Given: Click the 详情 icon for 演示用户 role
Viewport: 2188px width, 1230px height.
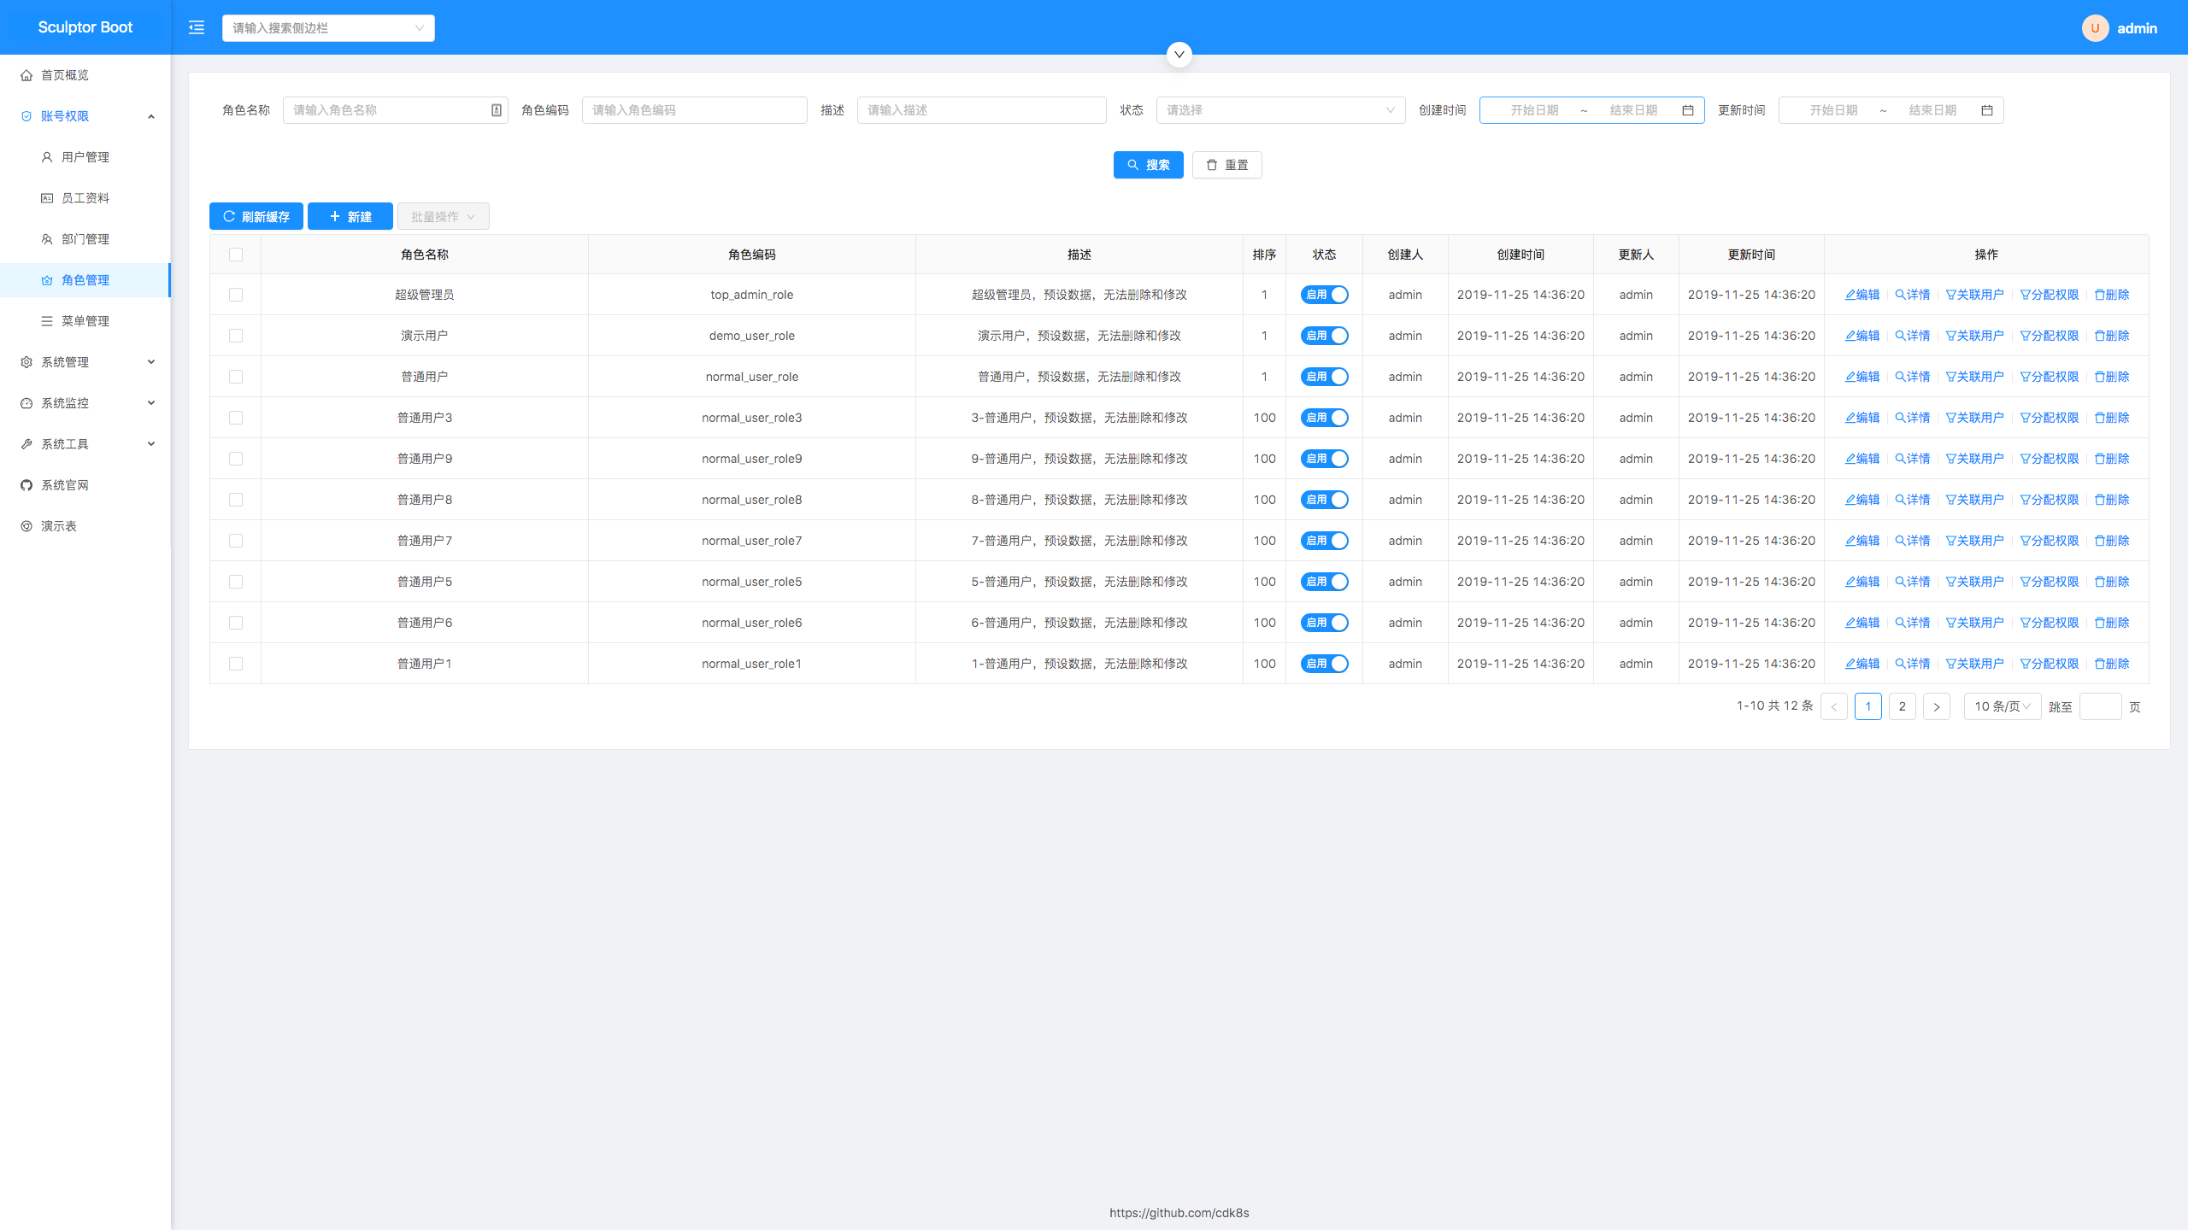Looking at the screenshot, I should [x=1916, y=335].
